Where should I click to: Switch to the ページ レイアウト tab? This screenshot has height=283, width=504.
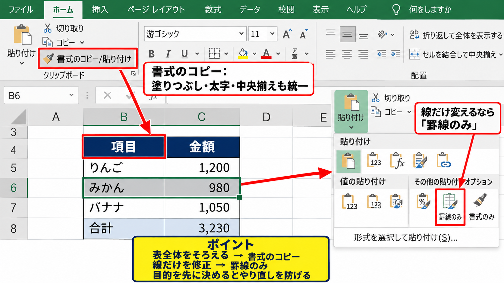[156, 10]
